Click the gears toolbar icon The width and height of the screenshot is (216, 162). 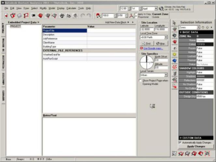[69, 16]
